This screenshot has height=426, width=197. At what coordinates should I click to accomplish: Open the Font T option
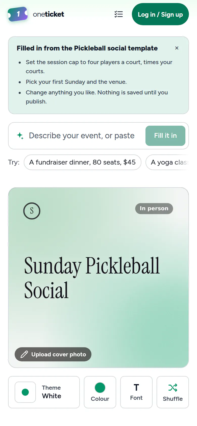tap(136, 392)
